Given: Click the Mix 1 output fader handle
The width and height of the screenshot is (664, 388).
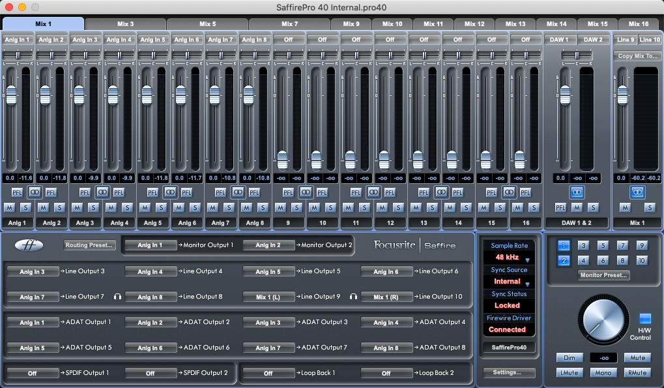Looking at the screenshot, I should pyautogui.click(x=622, y=95).
